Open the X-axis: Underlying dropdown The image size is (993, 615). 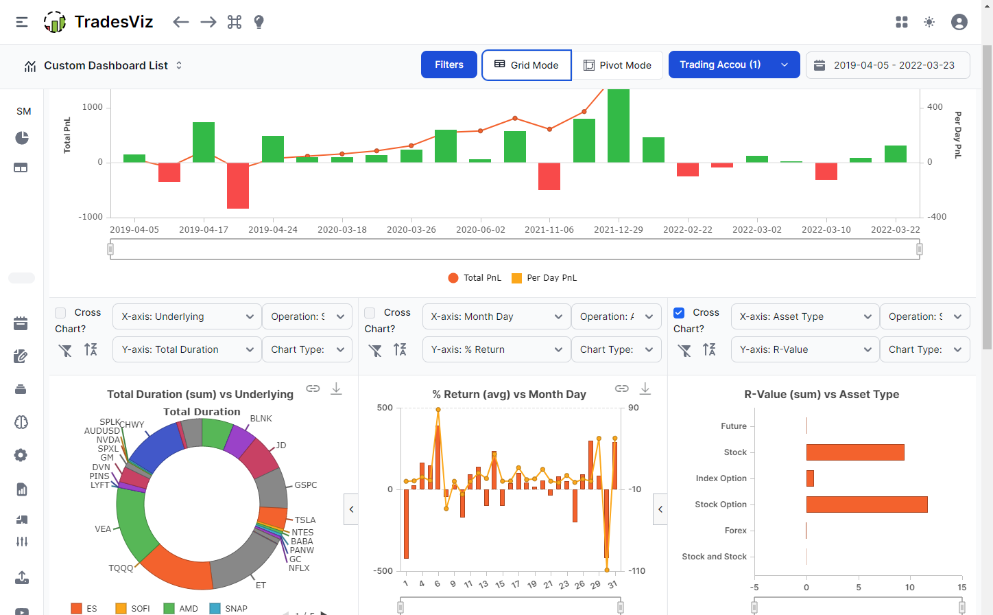coord(187,316)
